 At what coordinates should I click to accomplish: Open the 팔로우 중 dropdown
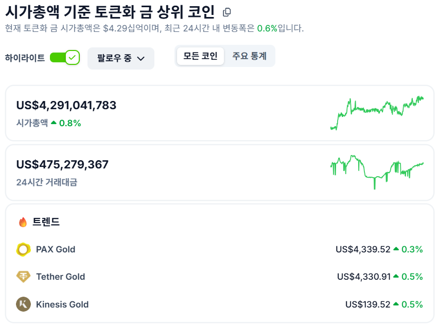[x=120, y=58]
